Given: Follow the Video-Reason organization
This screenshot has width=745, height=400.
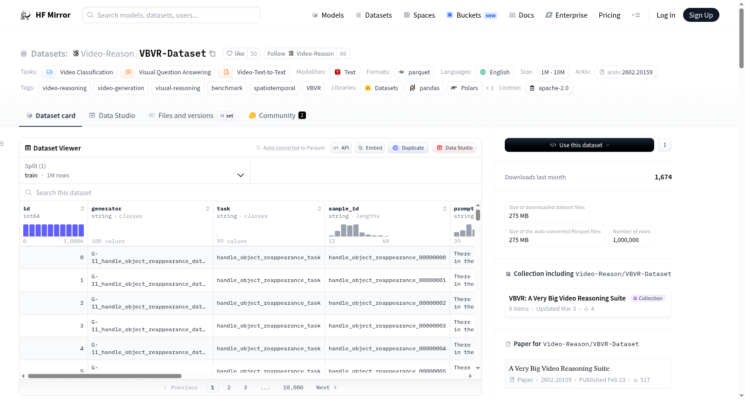Looking at the screenshot, I should click(300, 53).
